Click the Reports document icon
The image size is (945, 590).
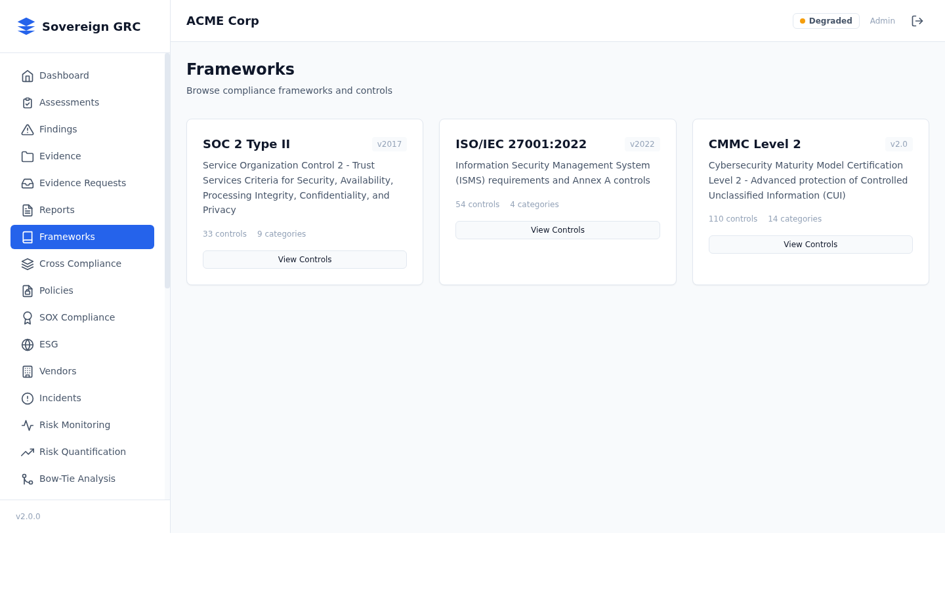[x=28, y=210]
